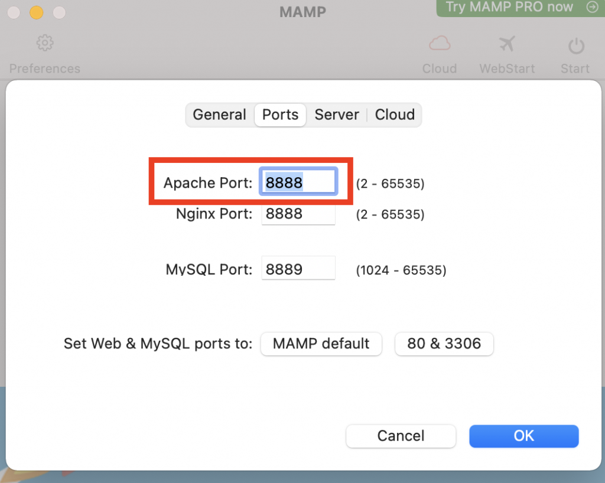Click the yellow minimize window button

pos(36,12)
